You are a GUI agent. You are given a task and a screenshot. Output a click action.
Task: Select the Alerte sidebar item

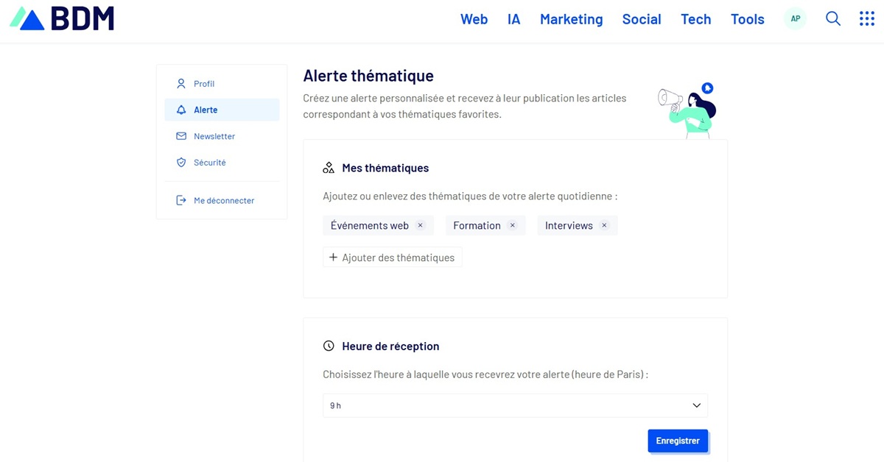pos(222,110)
